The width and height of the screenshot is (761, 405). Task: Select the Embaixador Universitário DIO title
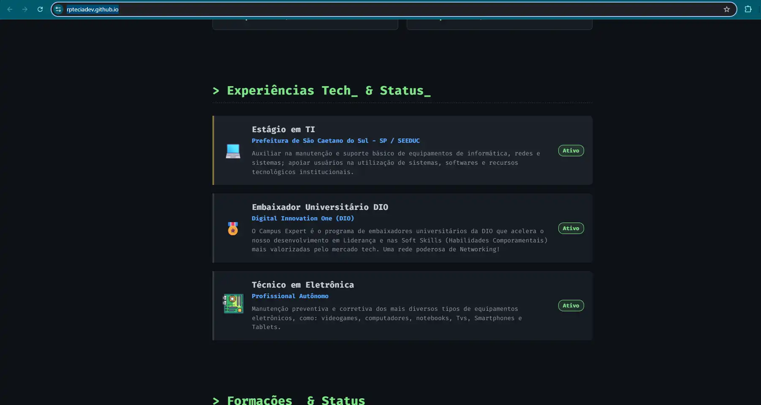coord(320,207)
